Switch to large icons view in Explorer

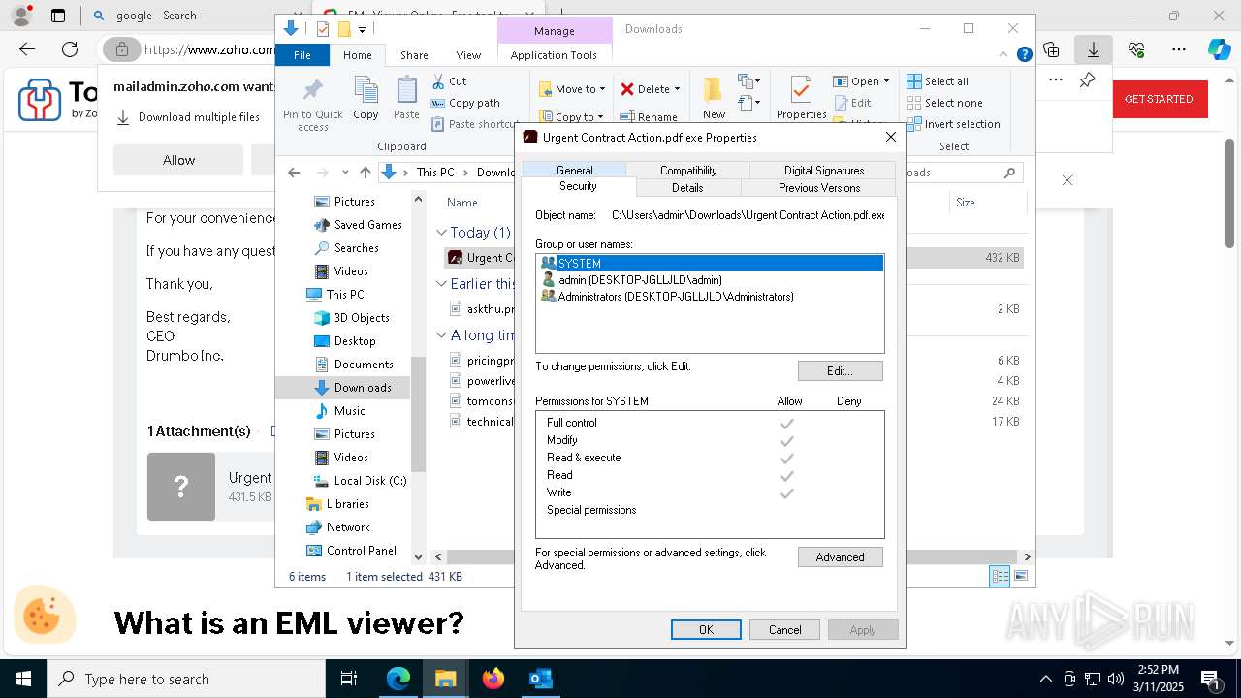1020,577
